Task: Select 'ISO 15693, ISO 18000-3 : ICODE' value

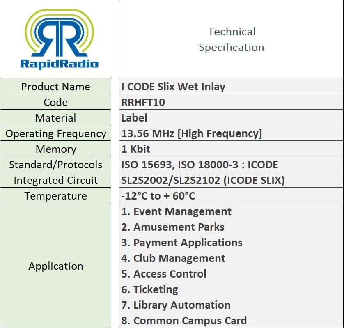Action: [200, 165]
